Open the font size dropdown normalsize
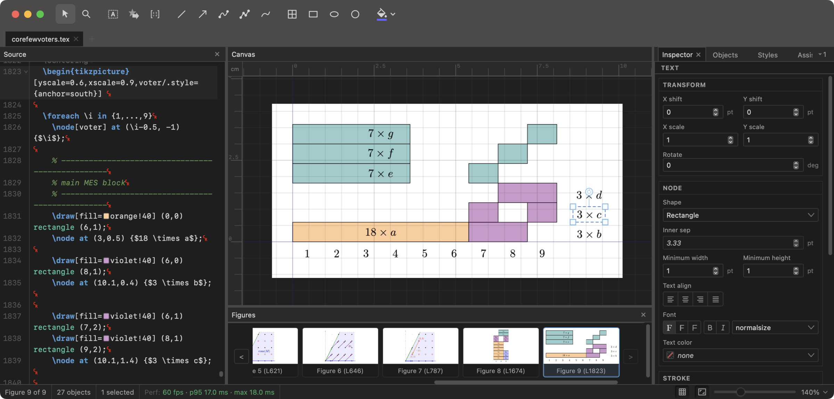The image size is (834, 399). pyautogui.click(x=775, y=327)
